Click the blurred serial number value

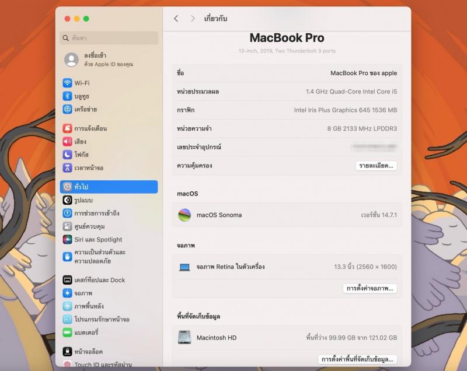tap(374, 147)
